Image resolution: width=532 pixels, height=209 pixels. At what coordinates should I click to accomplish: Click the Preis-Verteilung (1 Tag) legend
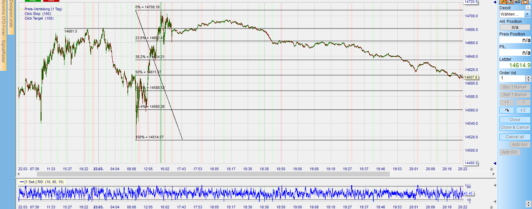[43, 9]
